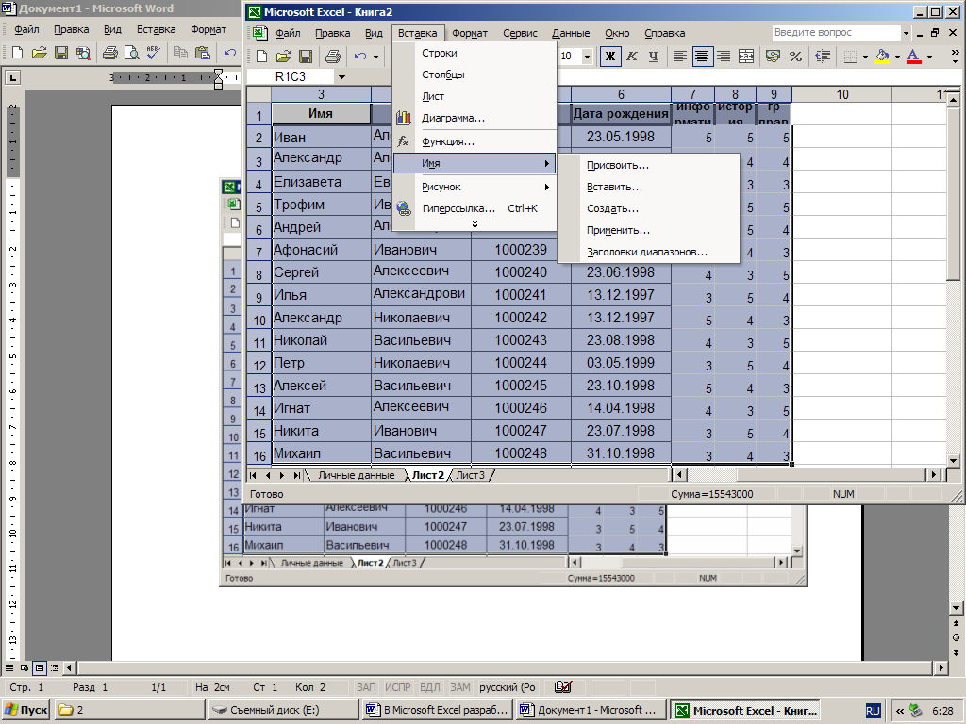Toggle center alignment in Excel toolbar
Viewport: 966px width, 724px height.
[x=701, y=57]
